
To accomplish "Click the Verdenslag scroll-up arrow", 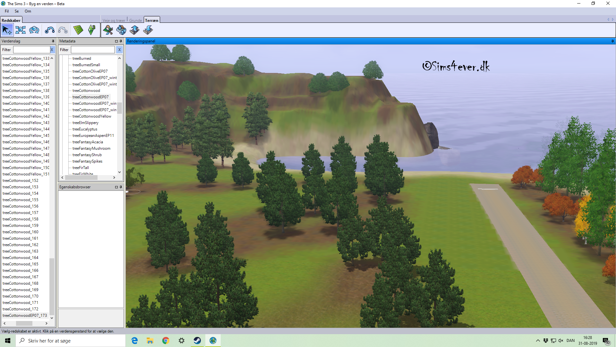I will 52,58.
